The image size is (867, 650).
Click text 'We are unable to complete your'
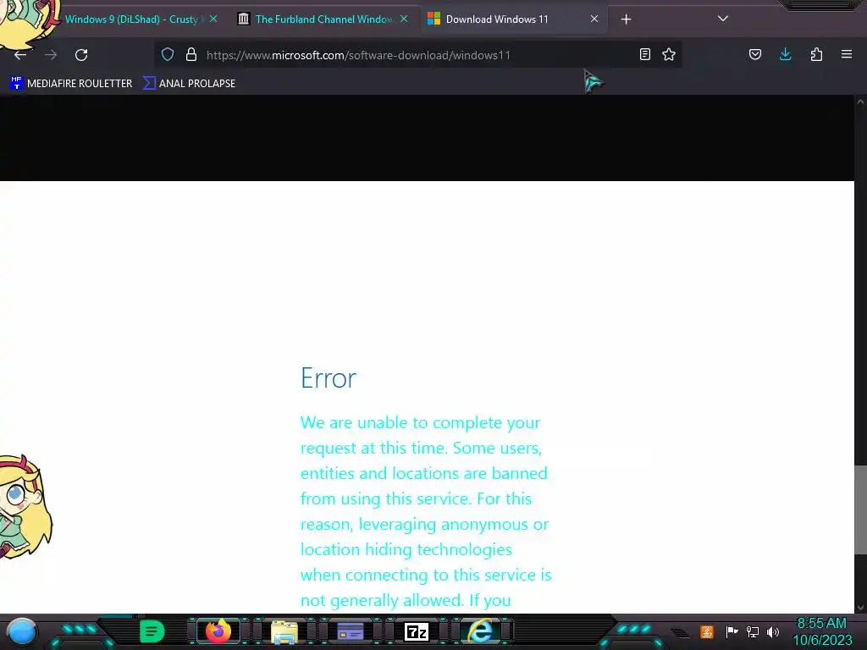pos(420,423)
